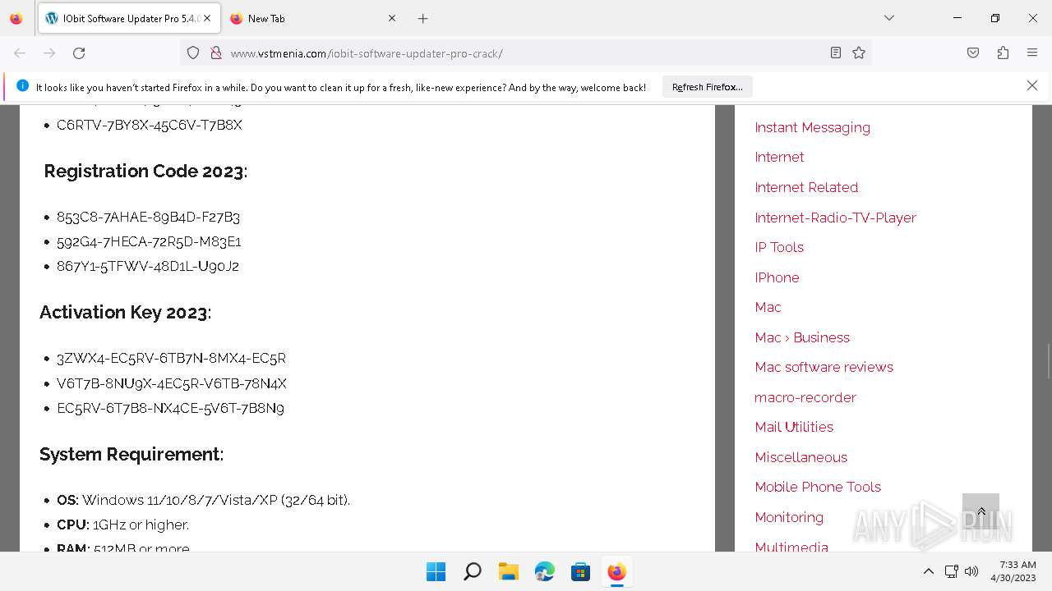Click the Registration Code 2023 heading

(145, 171)
